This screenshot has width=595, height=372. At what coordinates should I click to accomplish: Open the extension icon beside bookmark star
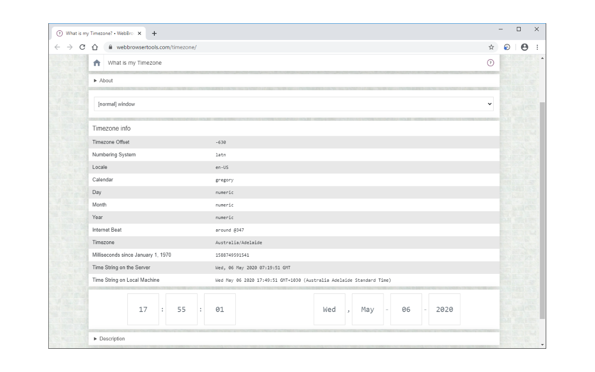(x=507, y=47)
